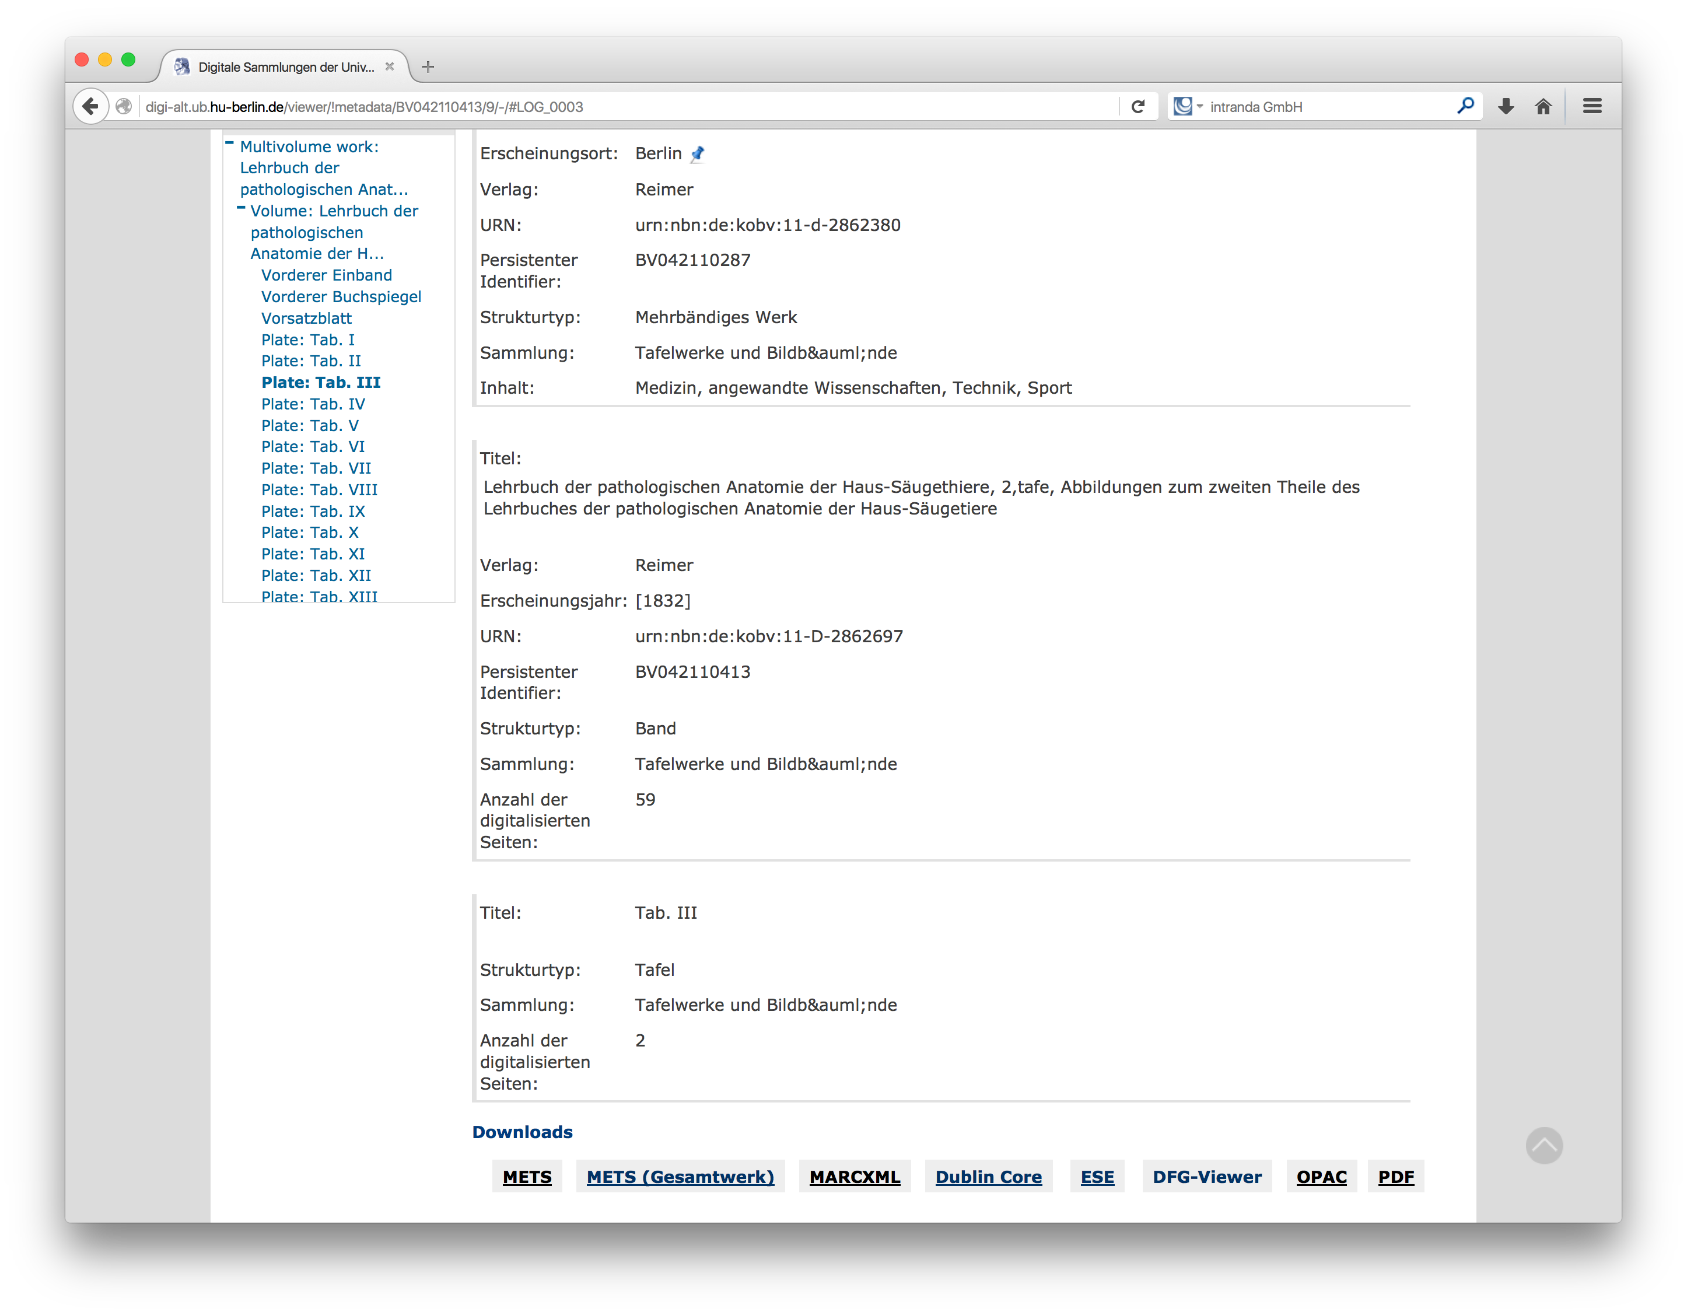Click the Mehrbändiges Werk value
This screenshot has width=1687, height=1316.
point(716,317)
